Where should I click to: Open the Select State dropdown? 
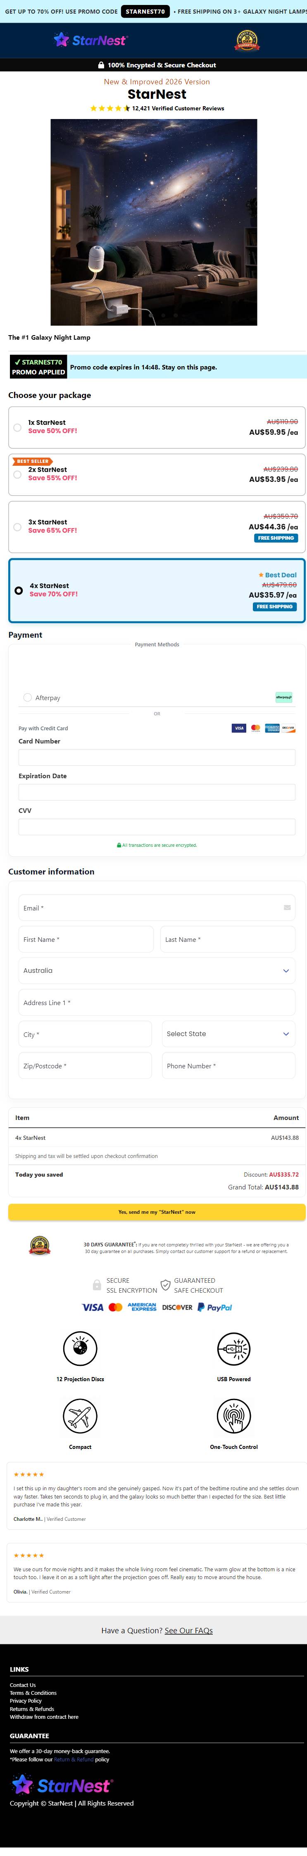(x=228, y=1034)
